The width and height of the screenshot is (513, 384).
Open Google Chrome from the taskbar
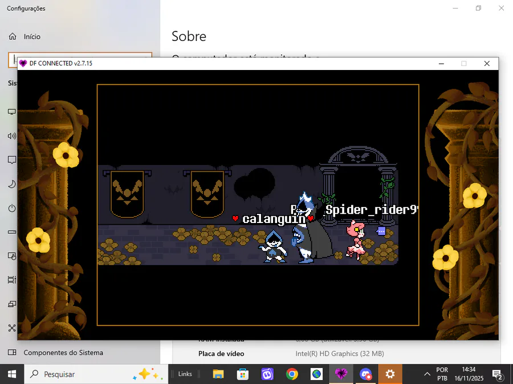point(292,374)
